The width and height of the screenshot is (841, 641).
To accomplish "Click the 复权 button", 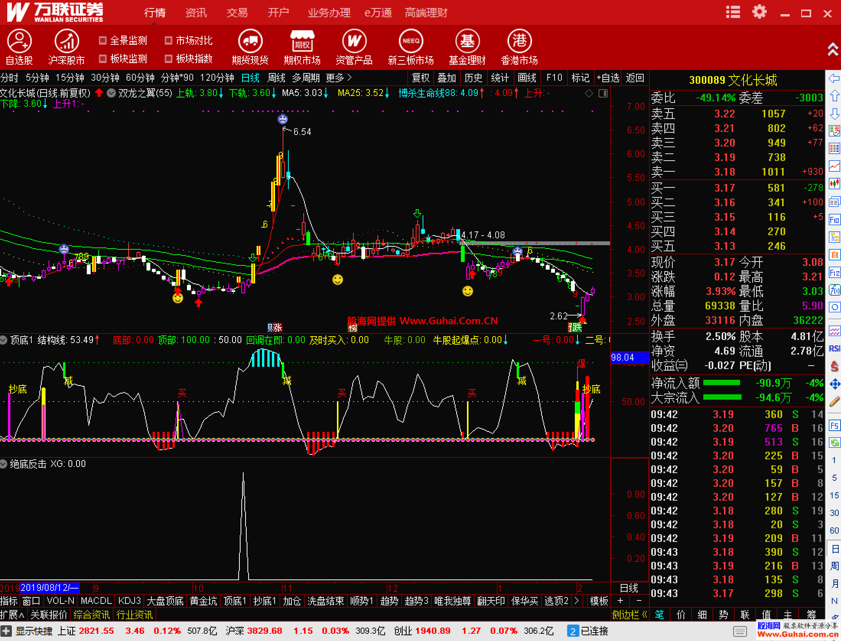I will pyautogui.click(x=421, y=78).
